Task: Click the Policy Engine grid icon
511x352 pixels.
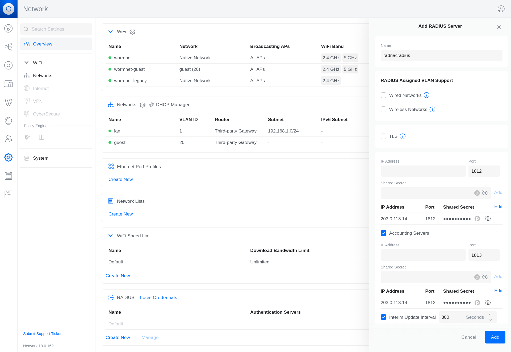Action: (41, 137)
